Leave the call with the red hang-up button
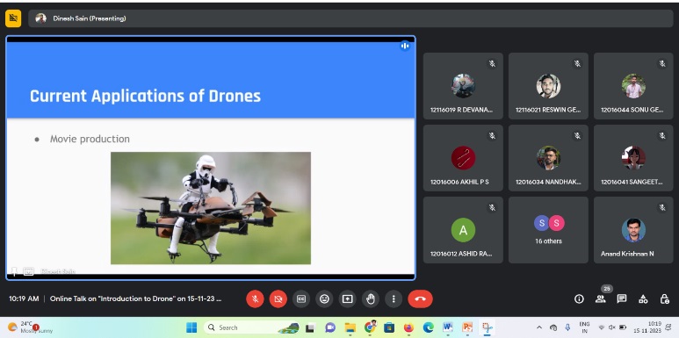This screenshot has height=338, width=679. click(420, 299)
